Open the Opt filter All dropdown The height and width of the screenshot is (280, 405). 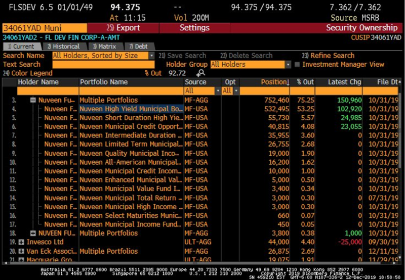(236, 91)
